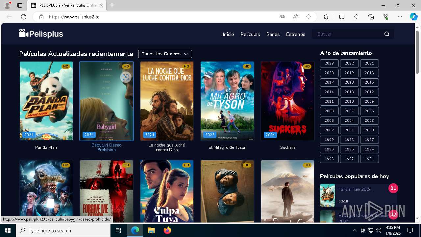Screen dimensions: 421x237
Task: Filter by year 2000
Action: [x=369, y=130]
